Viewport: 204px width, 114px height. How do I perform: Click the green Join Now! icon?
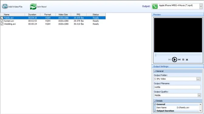tap(33, 7)
